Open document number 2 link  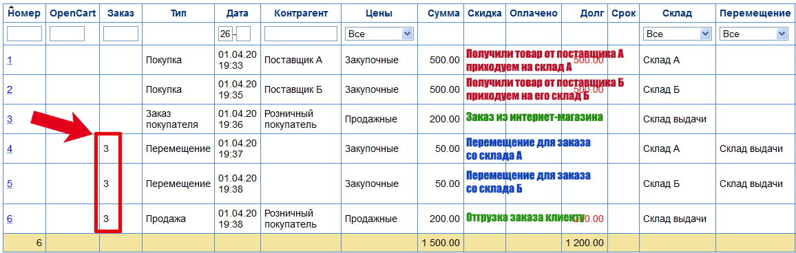(x=10, y=90)
